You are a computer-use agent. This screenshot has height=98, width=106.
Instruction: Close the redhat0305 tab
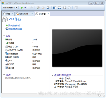tap(32, 14)
